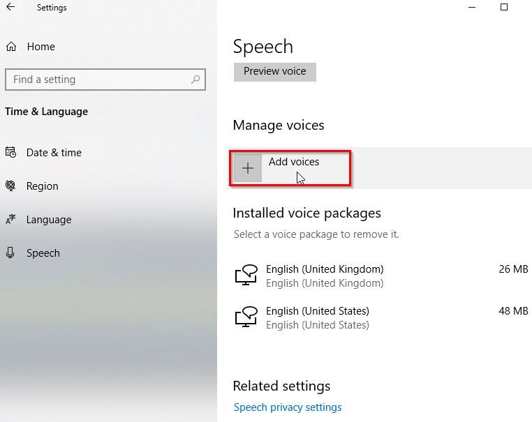Focus the Find a setting search field
Screen dimensions: 532x422
coord(98,80)
